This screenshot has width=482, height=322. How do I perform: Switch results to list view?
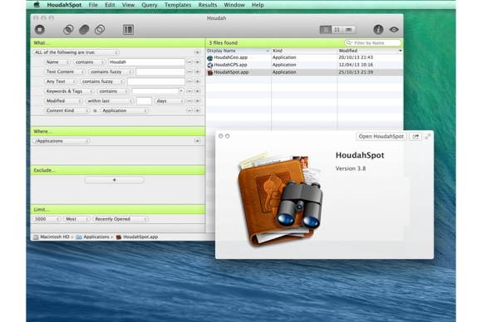326,30
